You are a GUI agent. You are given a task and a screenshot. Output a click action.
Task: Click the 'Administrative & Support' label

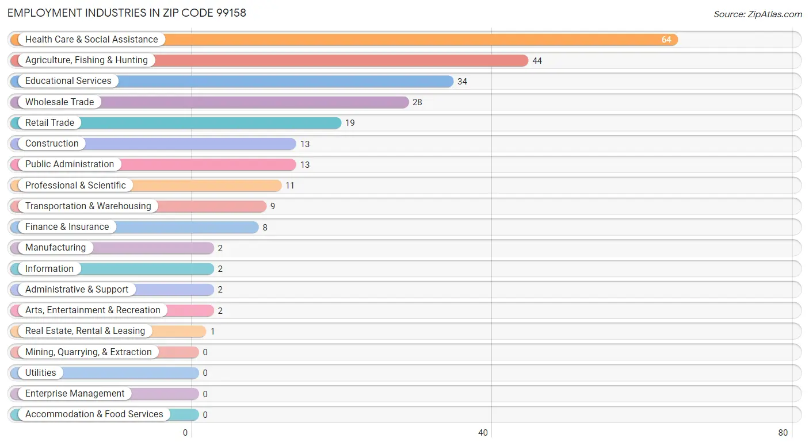coord(77,290)
